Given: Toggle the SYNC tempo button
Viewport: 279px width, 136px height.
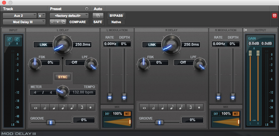Looking at the screenshot, I should 63,77.
